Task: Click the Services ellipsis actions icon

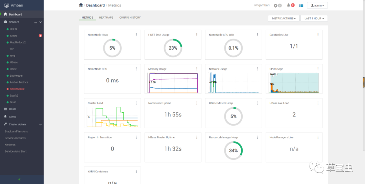Action: [x=35, y=23]
